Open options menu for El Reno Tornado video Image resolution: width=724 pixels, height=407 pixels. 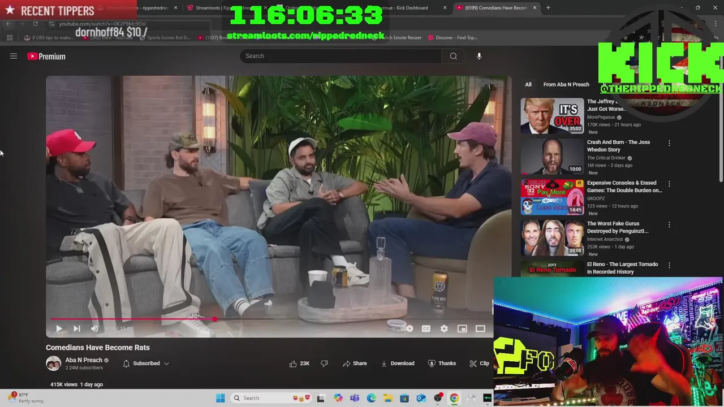coord(669,266)
